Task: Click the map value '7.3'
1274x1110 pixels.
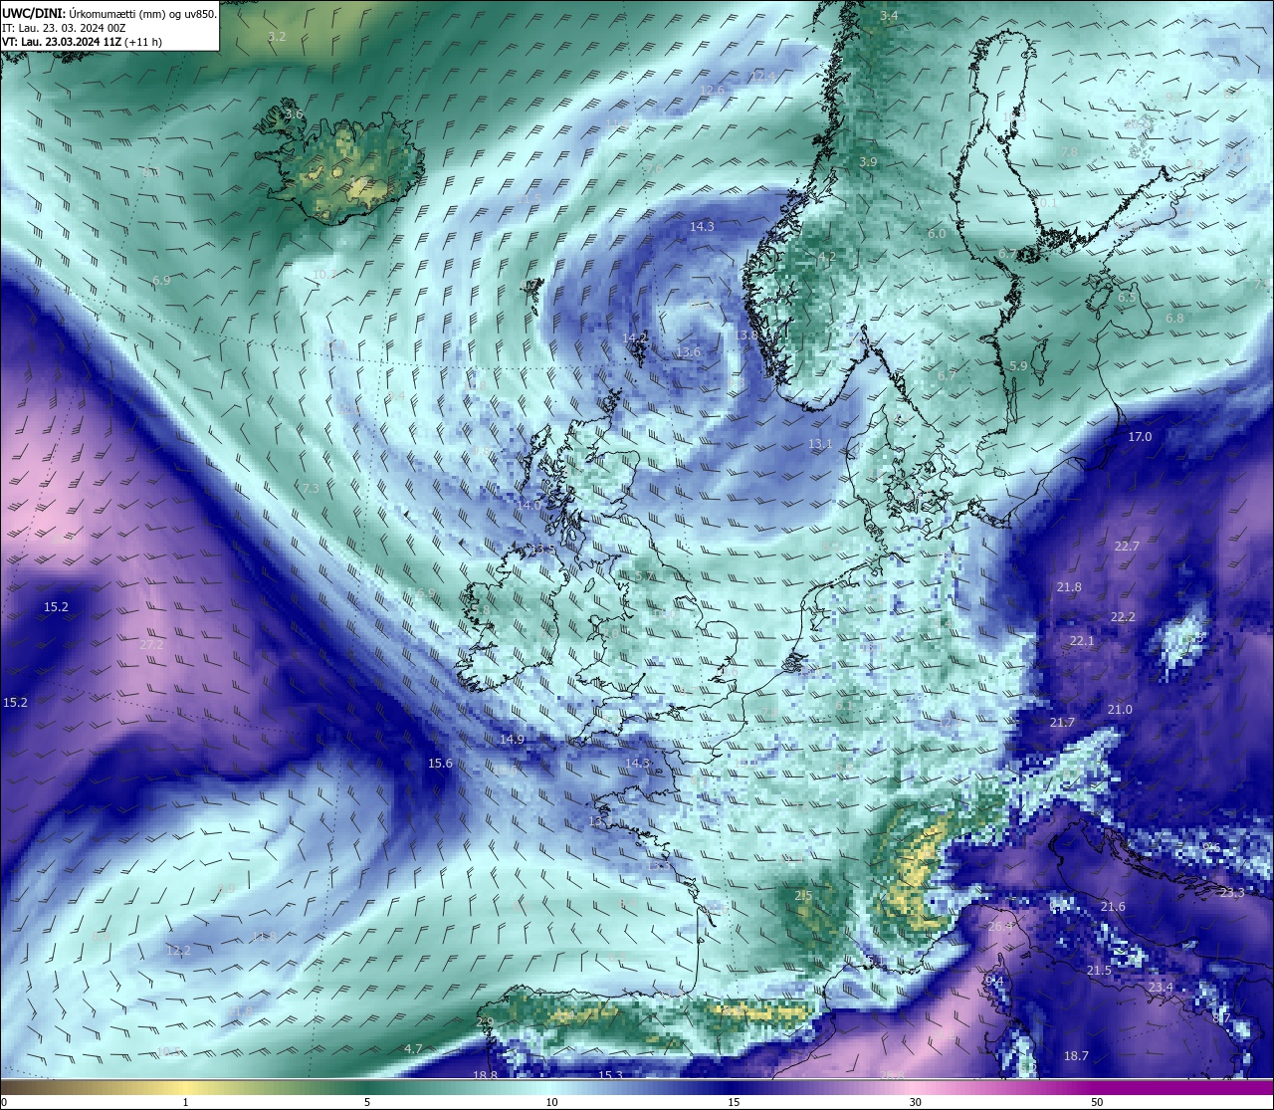Action: tap(311, 489)
